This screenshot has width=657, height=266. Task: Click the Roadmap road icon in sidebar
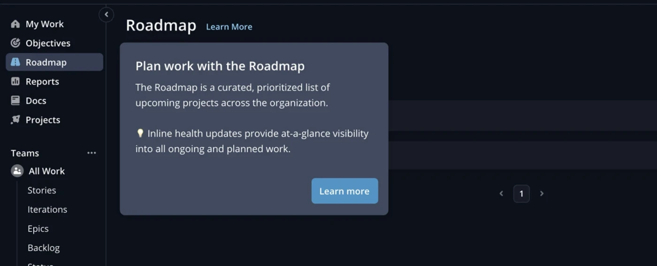(15, 62)
